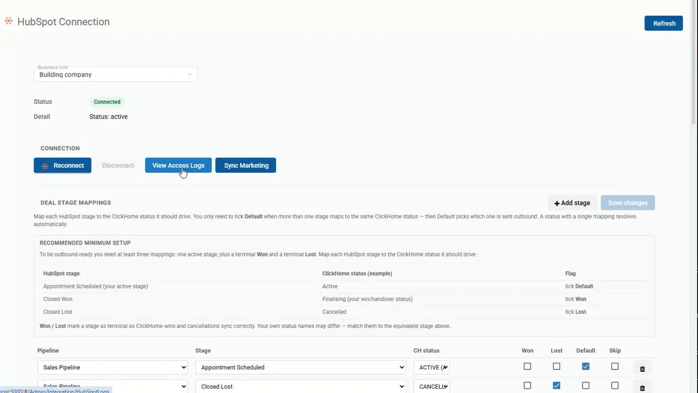The image size is (698, 393).
Task: Open the Business Unit dropdown
Action: pyautogui.click(x=116, y=74)
